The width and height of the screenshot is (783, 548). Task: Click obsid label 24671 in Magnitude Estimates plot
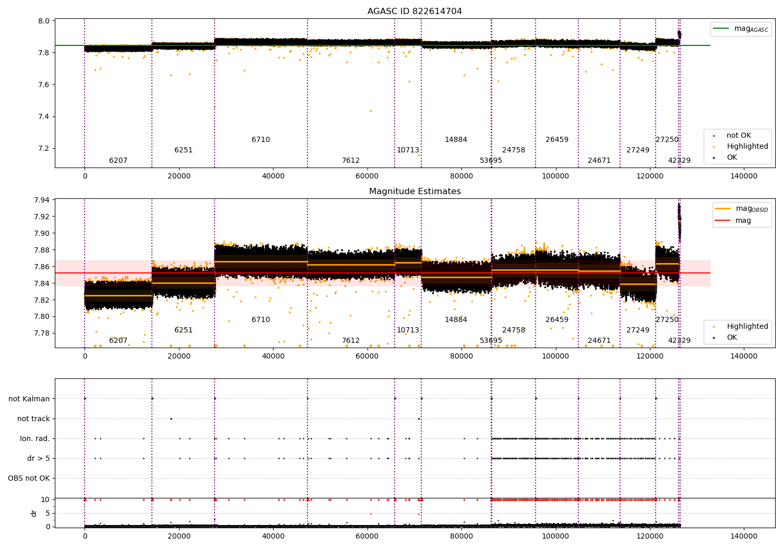[599, 341]
